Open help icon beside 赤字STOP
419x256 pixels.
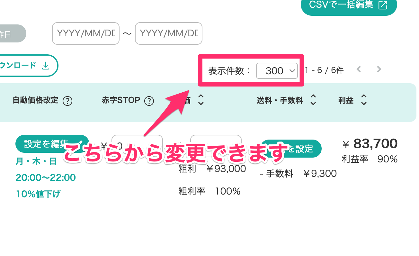click(149, 101)
